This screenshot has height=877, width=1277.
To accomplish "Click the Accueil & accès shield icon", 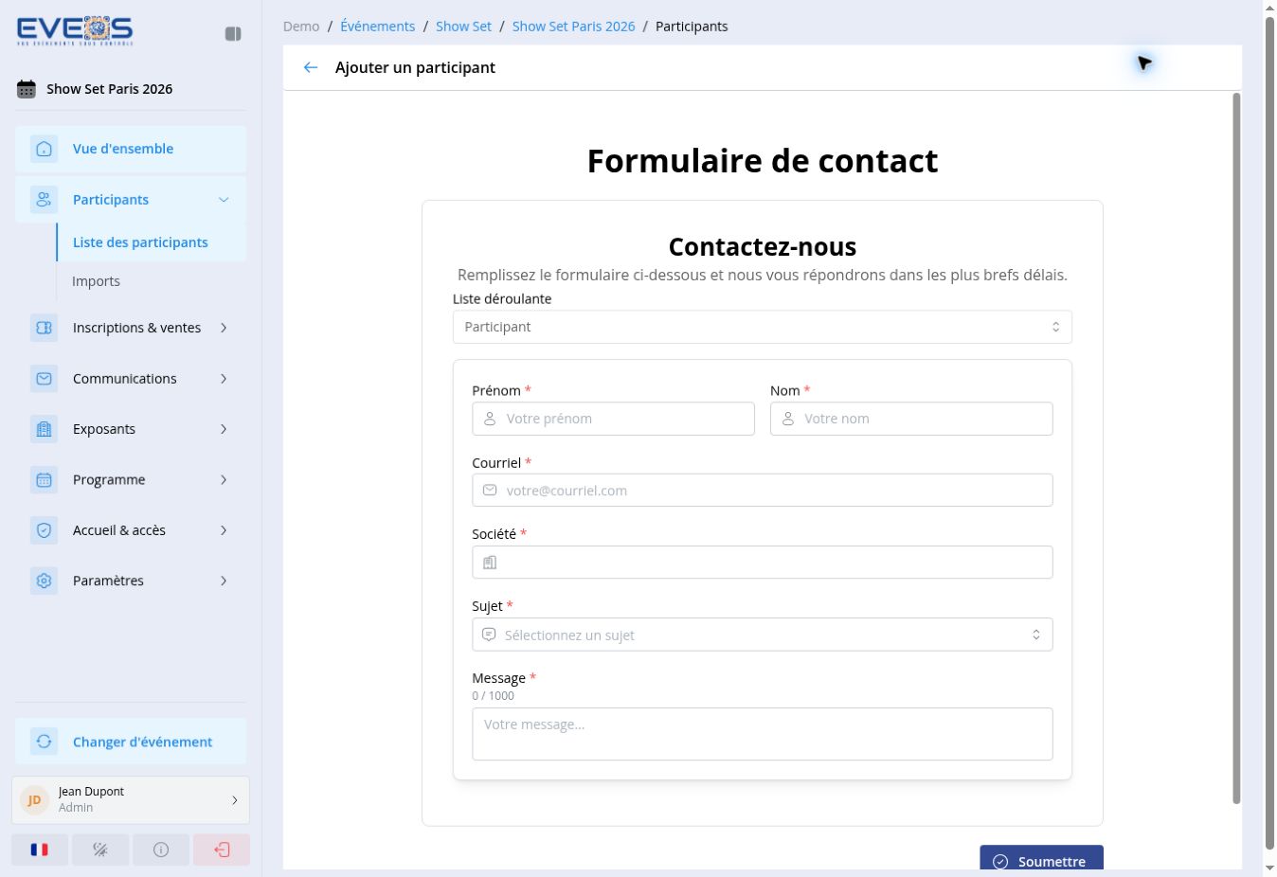I will click(44, 530).
